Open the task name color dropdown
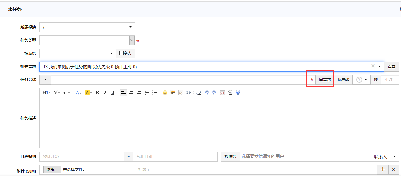The width and height of the screenshot is (401, 176). 45,80
